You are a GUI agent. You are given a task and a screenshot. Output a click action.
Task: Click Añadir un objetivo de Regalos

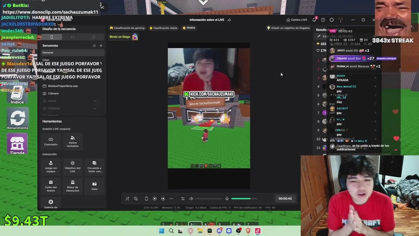(288, 28)
